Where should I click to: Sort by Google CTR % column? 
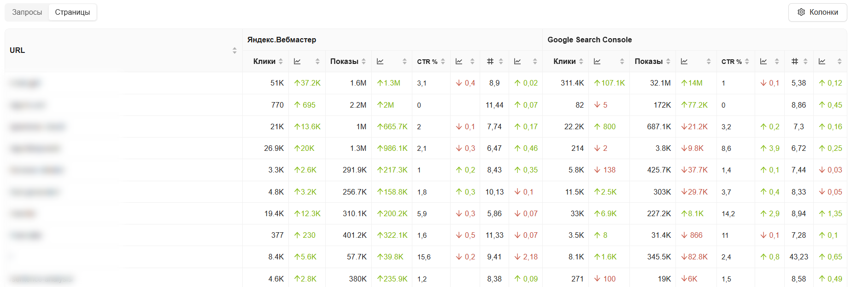pyautogui.click(x=732, y=62)
